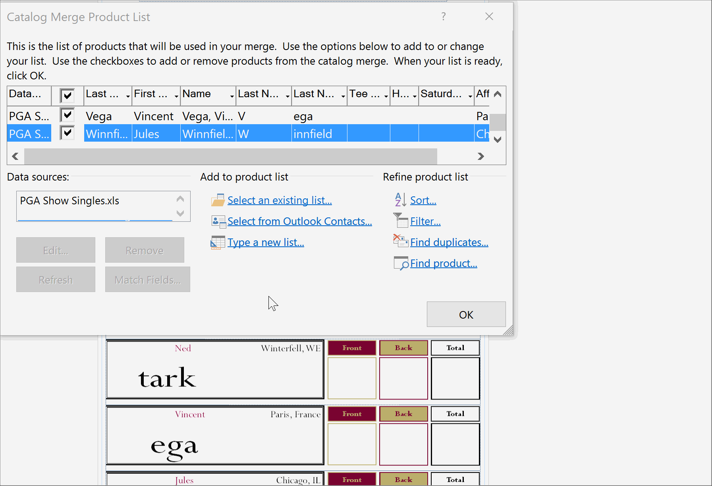
Task: Click the disabled Edit button
Action: click(56, 250)
